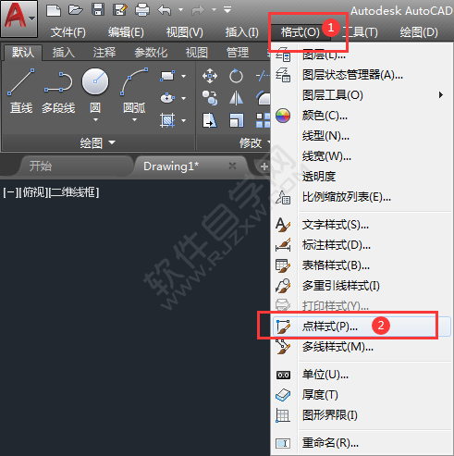Click the [俯视] viewport view control
454x456 pixels.
[34, 192]
